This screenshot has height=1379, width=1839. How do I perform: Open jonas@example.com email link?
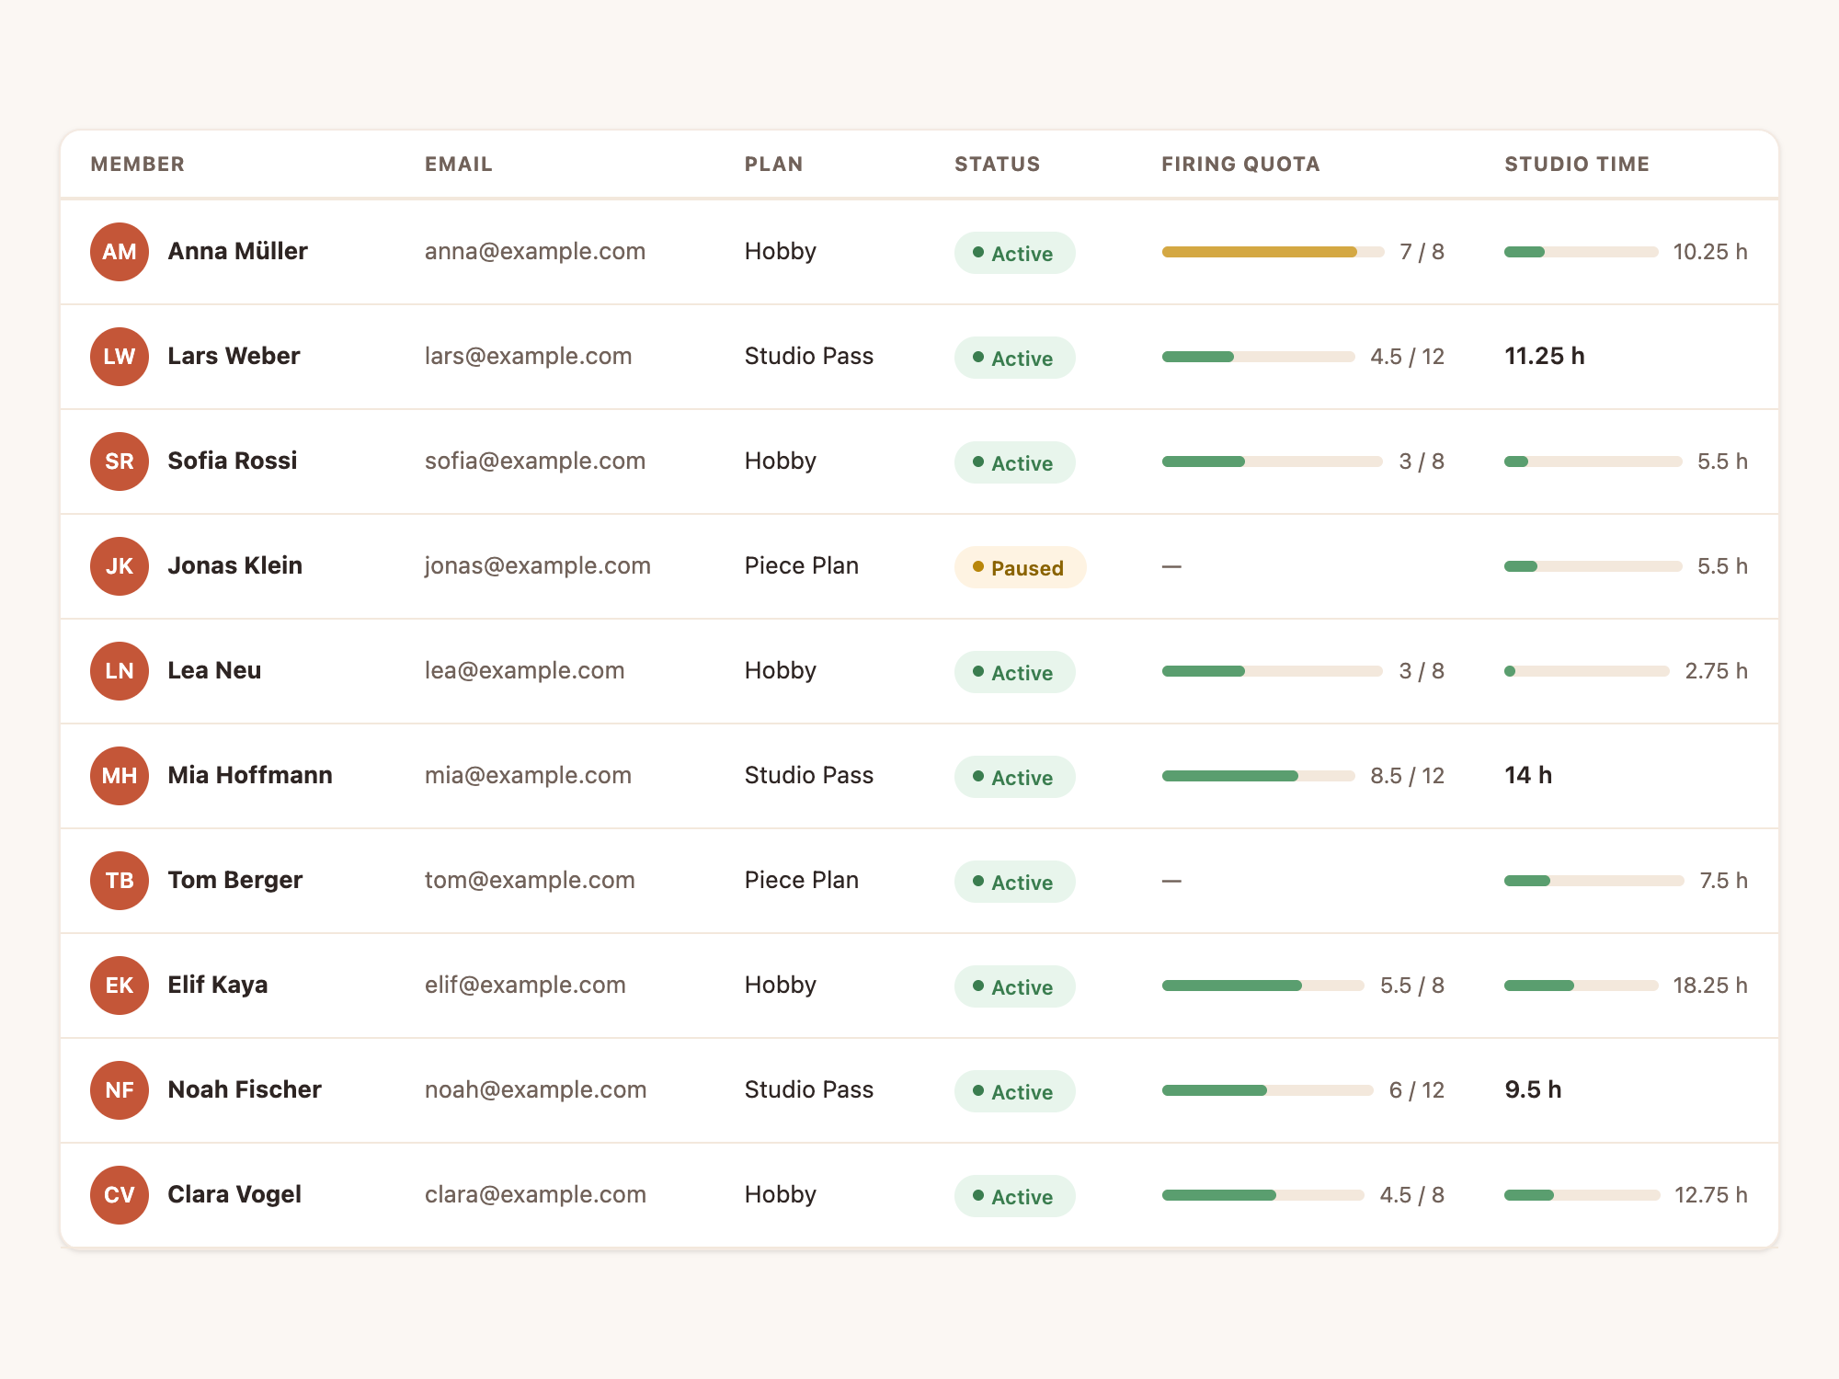pyautogui.click(x=538, y=566)
